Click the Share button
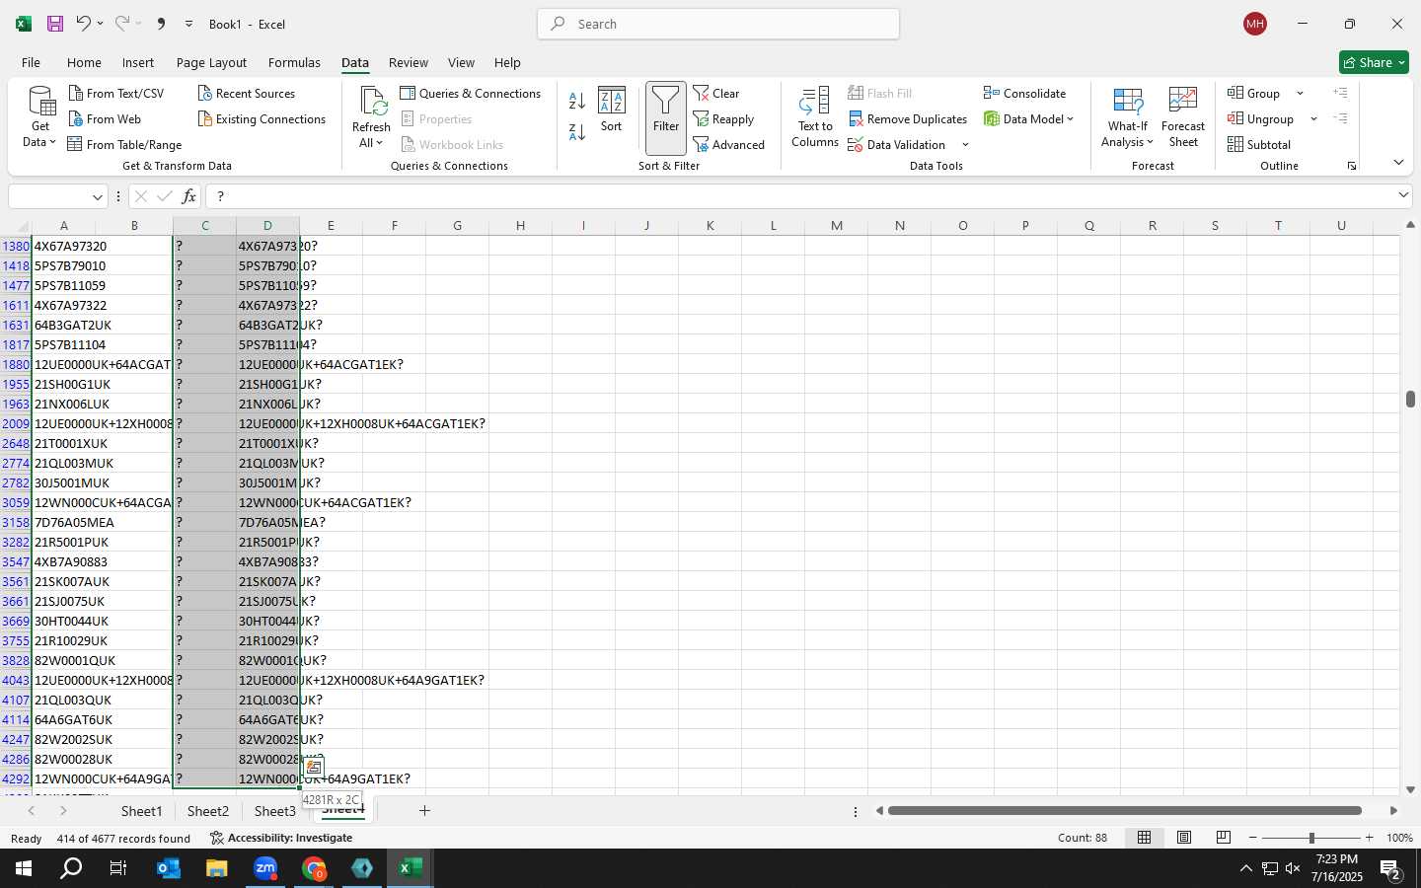Screen dimensions: 1421x888 (1374, 62)
